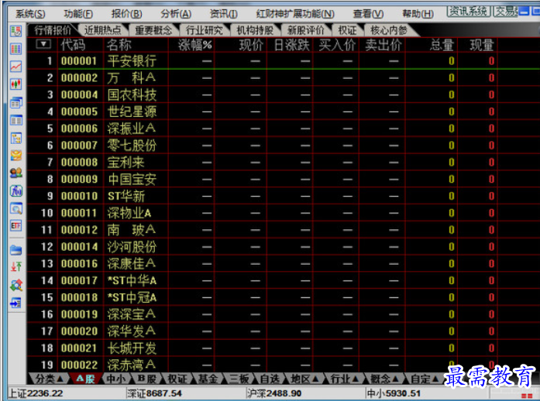Screen dimensions: 540x401
Task: Click the blue arrow exit icon in sidebar
Action: pos(15,303)
